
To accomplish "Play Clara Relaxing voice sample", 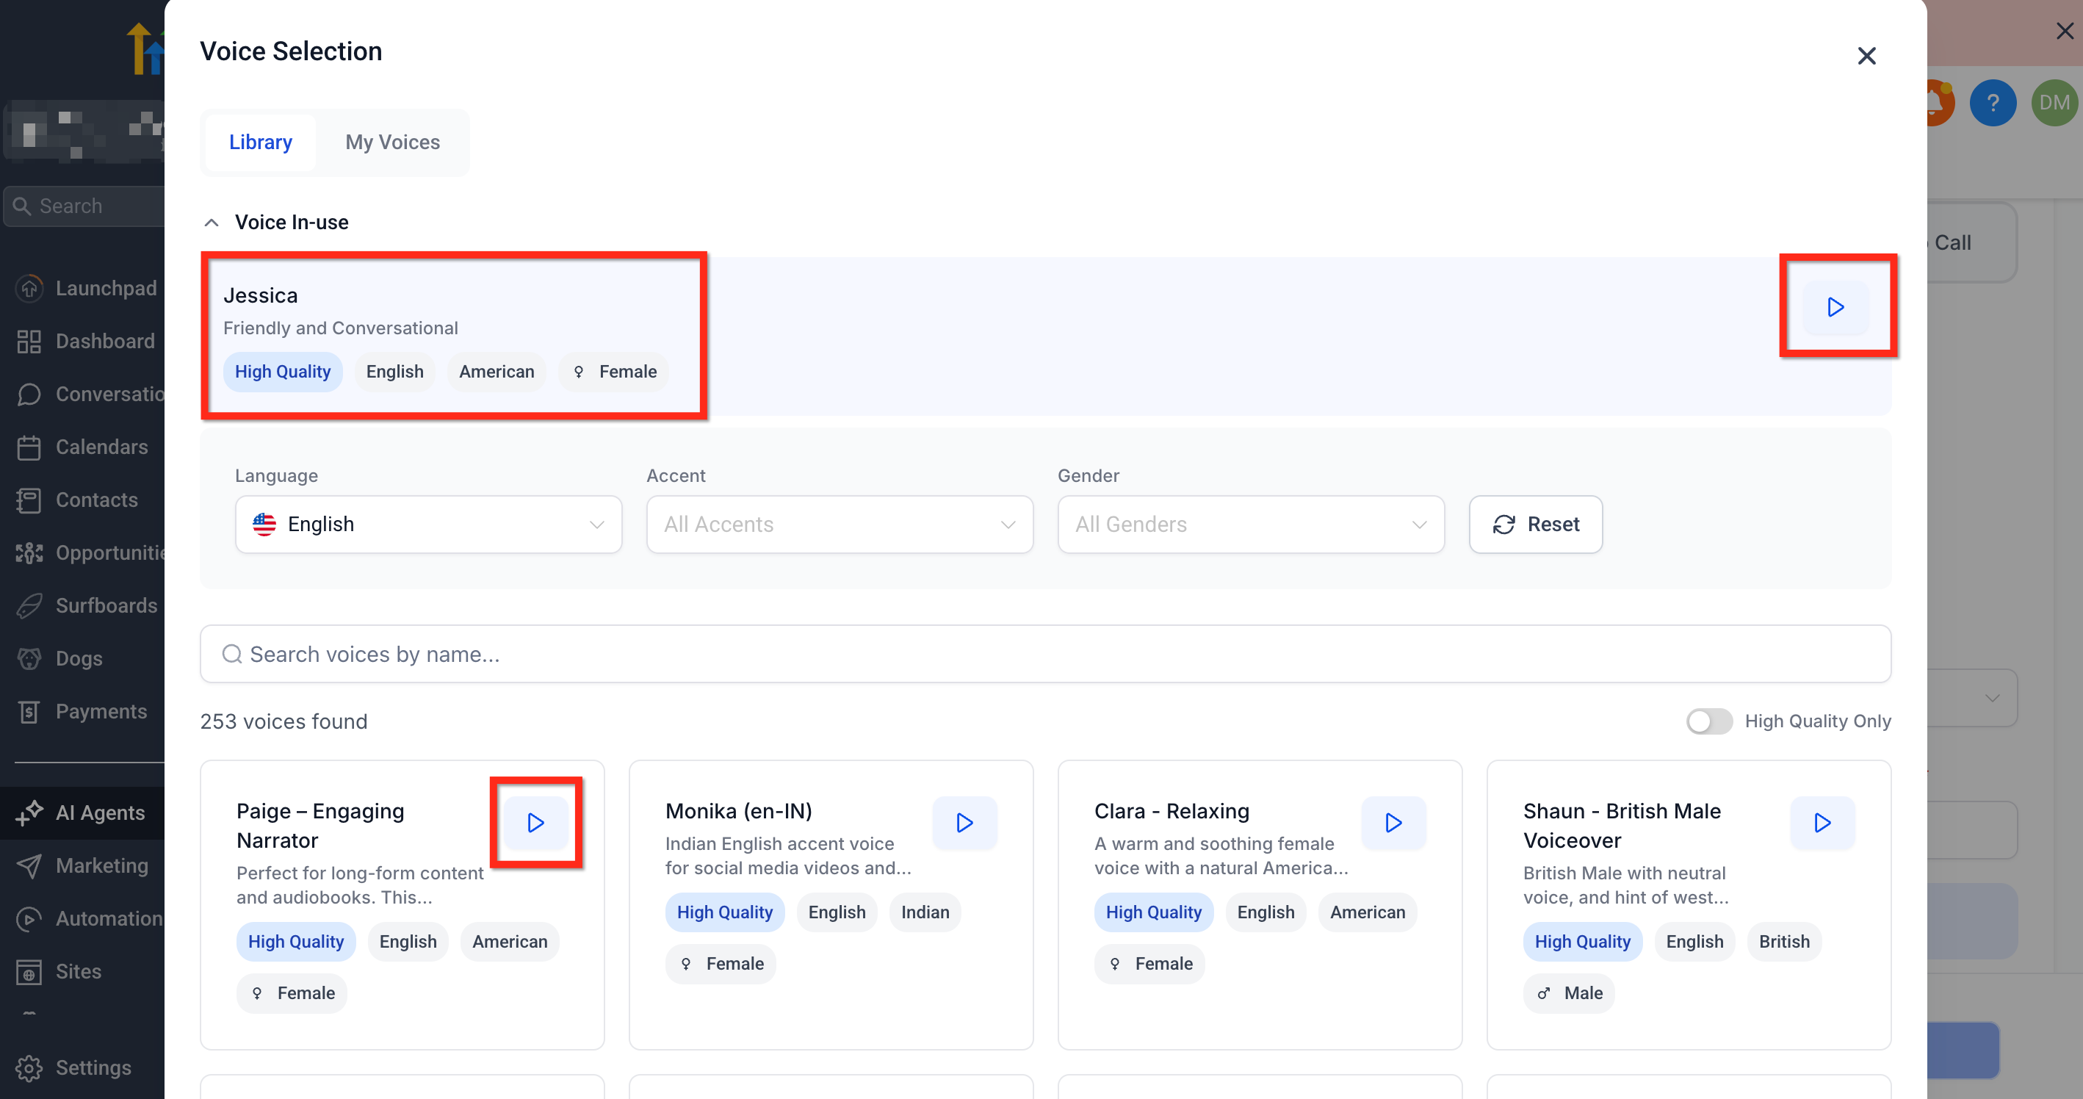I will coord(1393,823).
